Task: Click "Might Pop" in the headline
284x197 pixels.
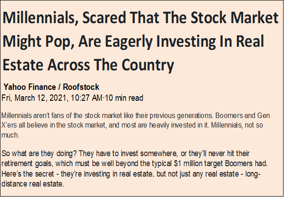Action: pos(38,42)
